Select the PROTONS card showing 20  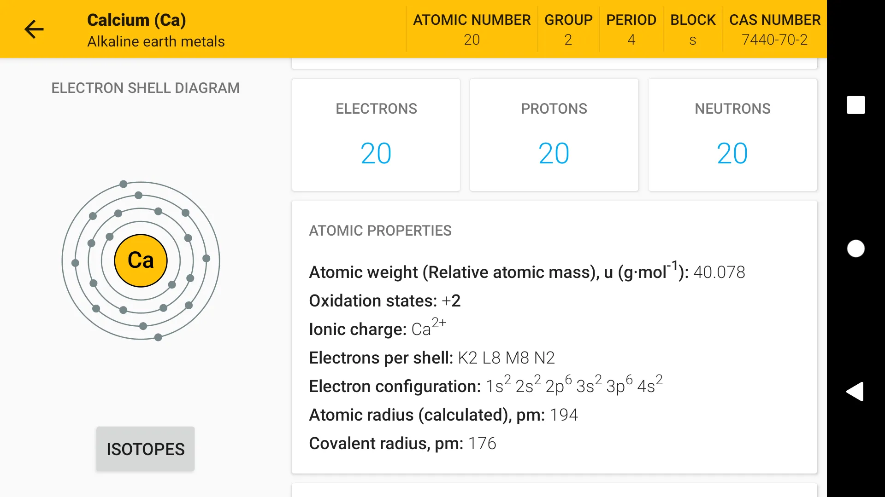554,135
